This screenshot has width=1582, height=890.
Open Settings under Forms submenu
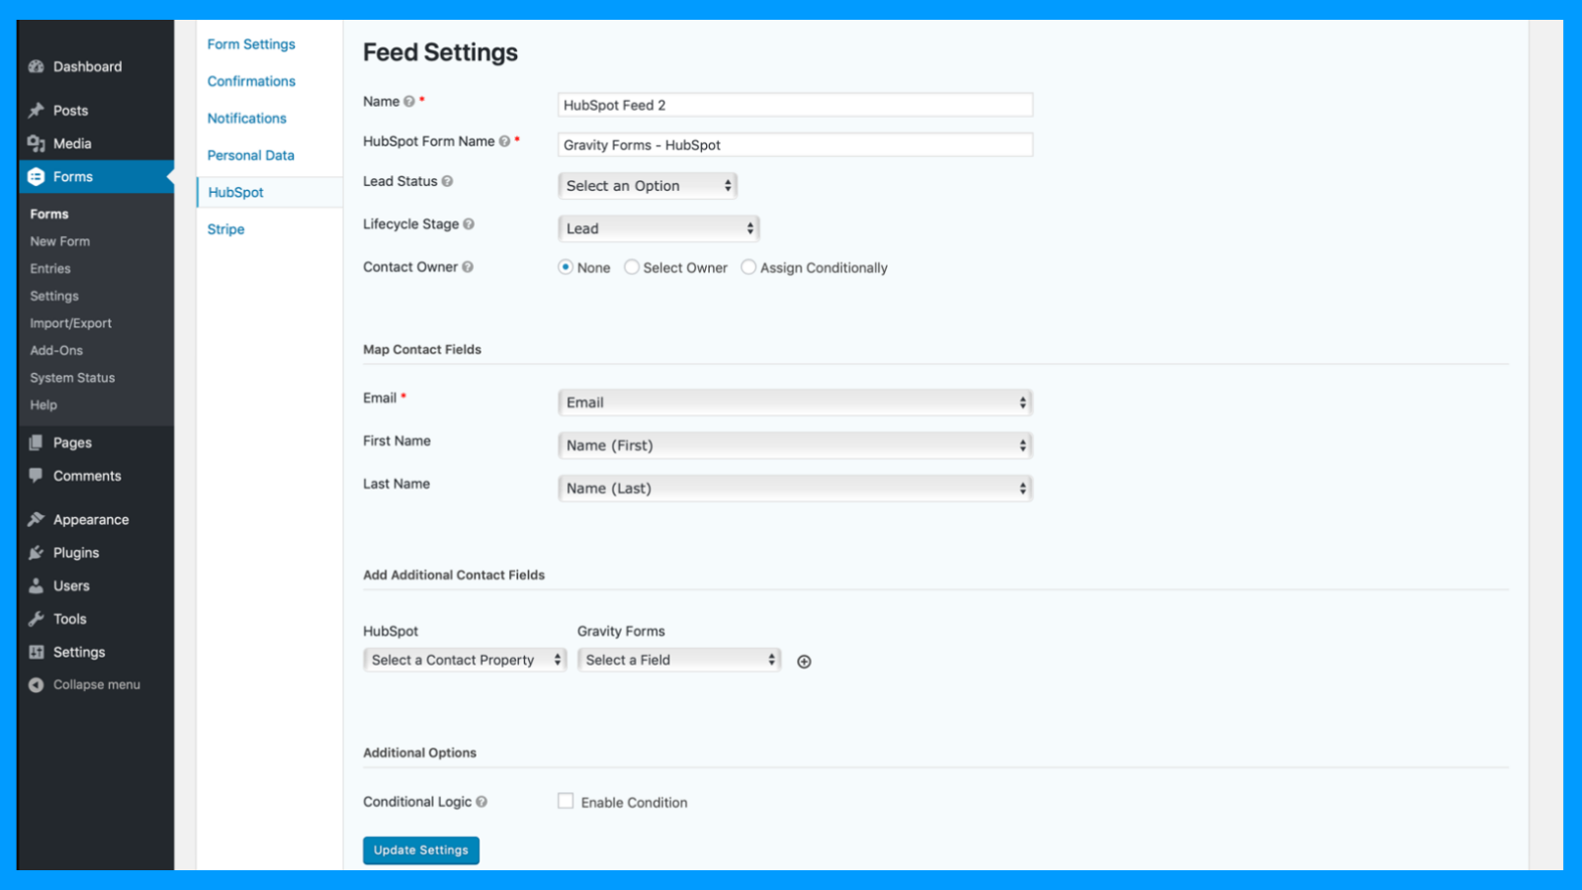point(54,296)
